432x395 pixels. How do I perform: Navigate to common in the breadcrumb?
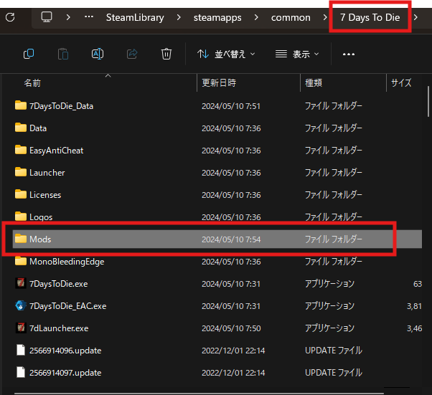point(291,18)
